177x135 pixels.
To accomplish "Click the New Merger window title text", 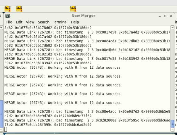I will point(83,16).
